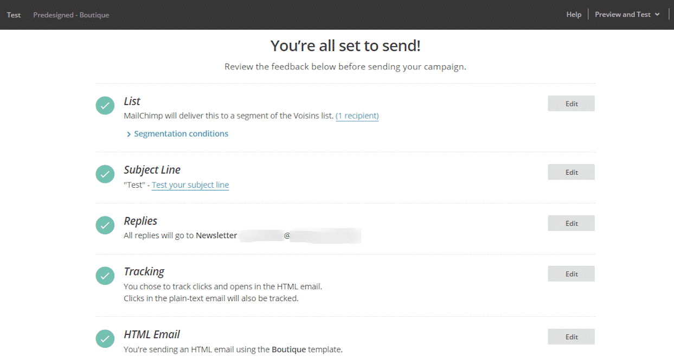
Task: Click the green checkmark beside List
Action: coord(105,105)
